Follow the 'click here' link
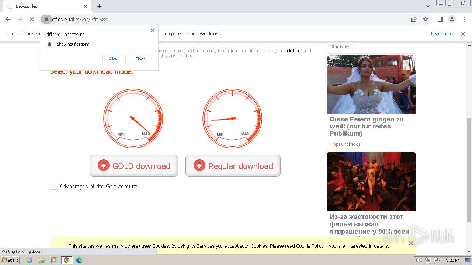472x265 pixels. [293, 51]
